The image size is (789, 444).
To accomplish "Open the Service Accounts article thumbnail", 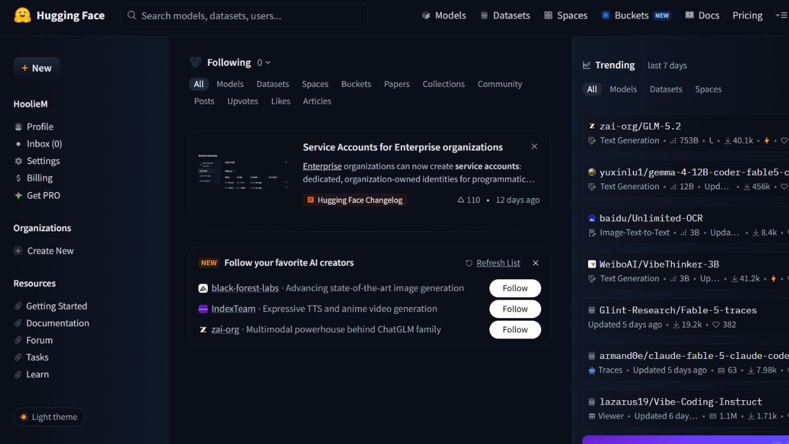I will pyautogui.click(x=243, y=173).
